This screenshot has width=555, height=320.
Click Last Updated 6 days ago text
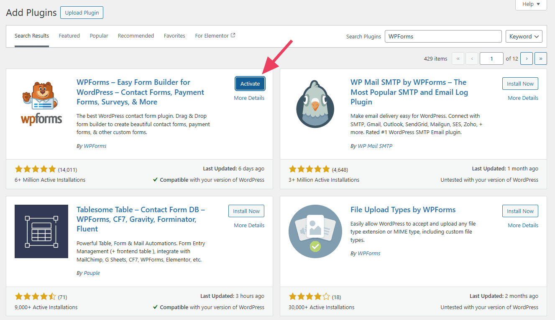[x=233, y=169]
